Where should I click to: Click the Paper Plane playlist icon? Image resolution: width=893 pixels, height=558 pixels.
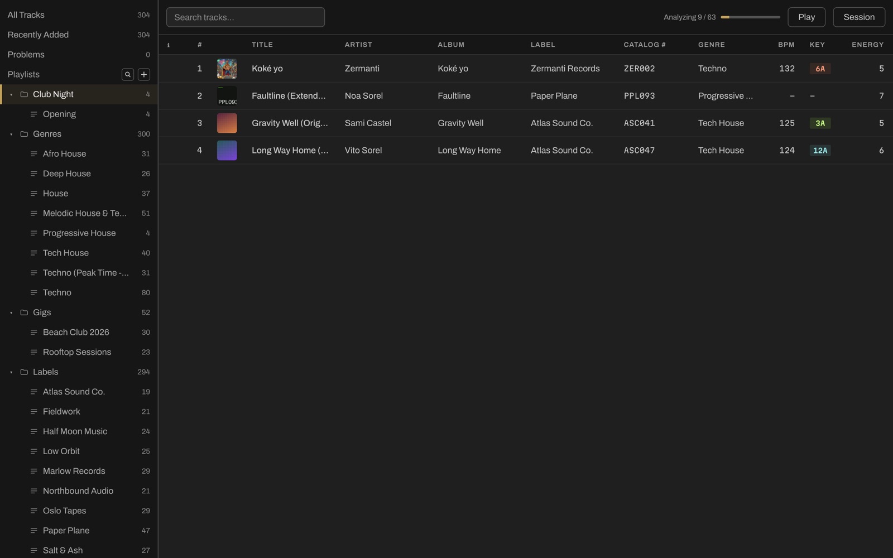pos(34,531)
